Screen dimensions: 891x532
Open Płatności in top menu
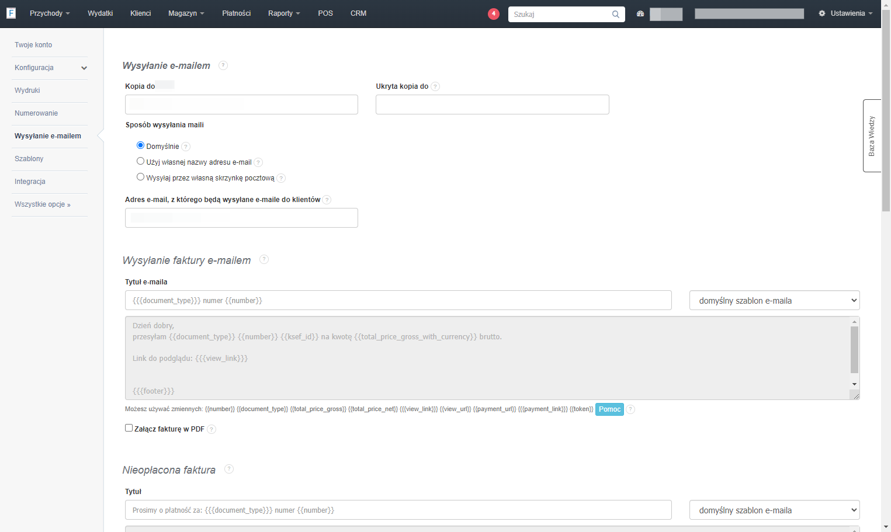pos(237,13)
